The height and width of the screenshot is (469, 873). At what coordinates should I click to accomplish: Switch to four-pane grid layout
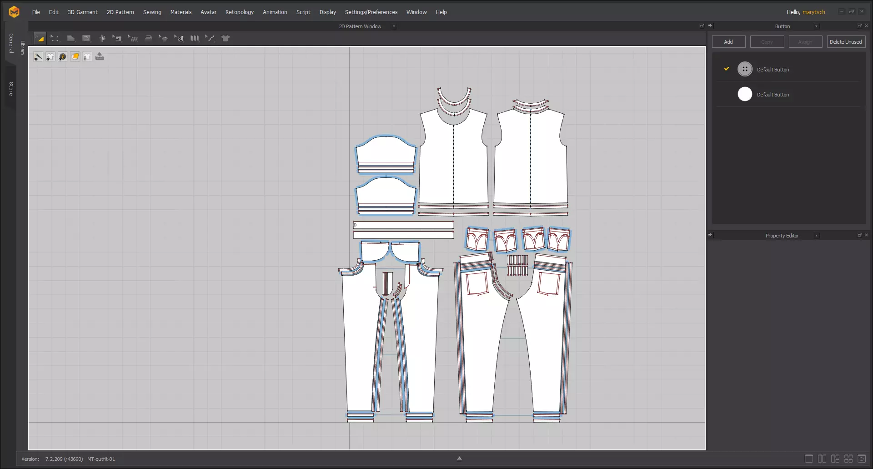[x=848, y=459]
